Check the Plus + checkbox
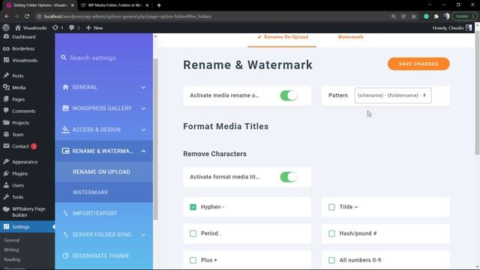Image resolution: width=480 pixels, height=270 pixels. (x=193, y=260)
